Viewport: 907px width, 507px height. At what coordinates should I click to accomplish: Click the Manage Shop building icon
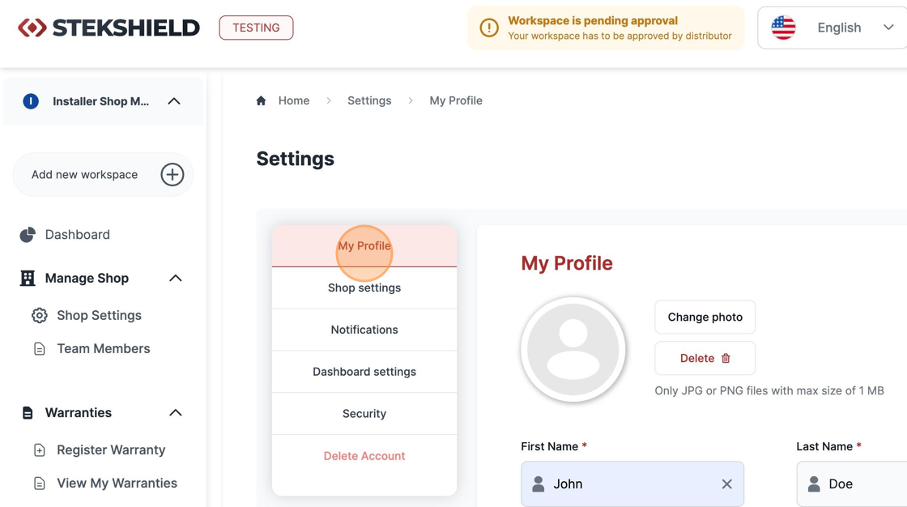click(28, 279)
